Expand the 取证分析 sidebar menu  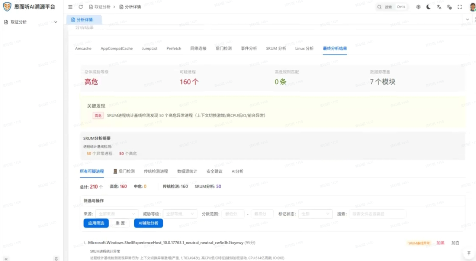click(x=31, y=22)
